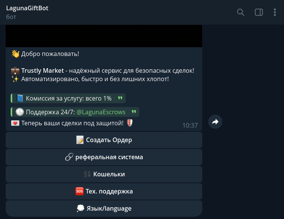Open реферальная система button
284x219 pixels.
104,157
